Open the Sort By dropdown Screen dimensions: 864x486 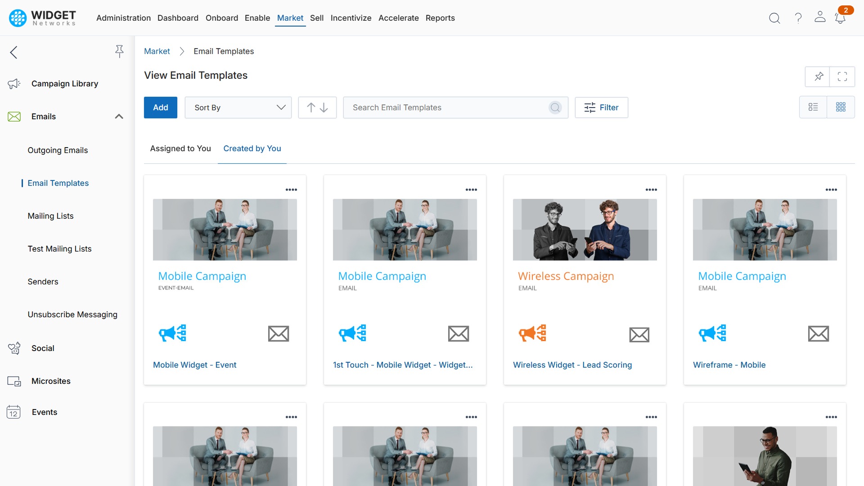[238, 108]
